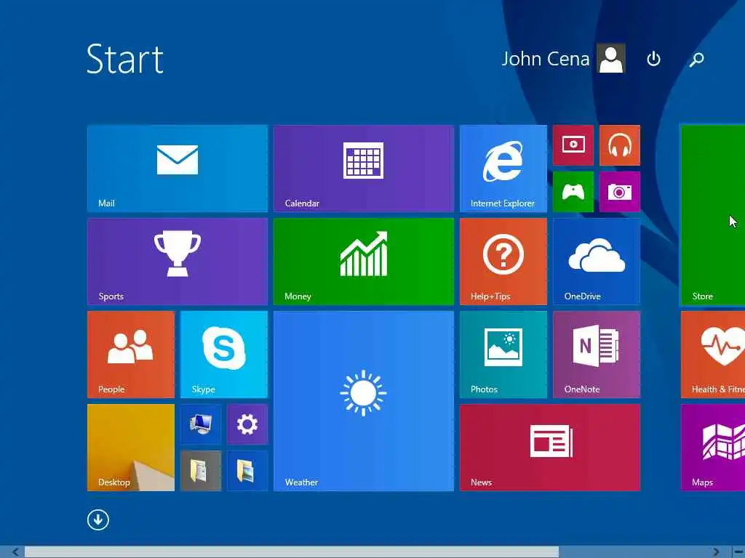Open the Maps tile
Screen dimensions: 745x558
coord(713,448)
